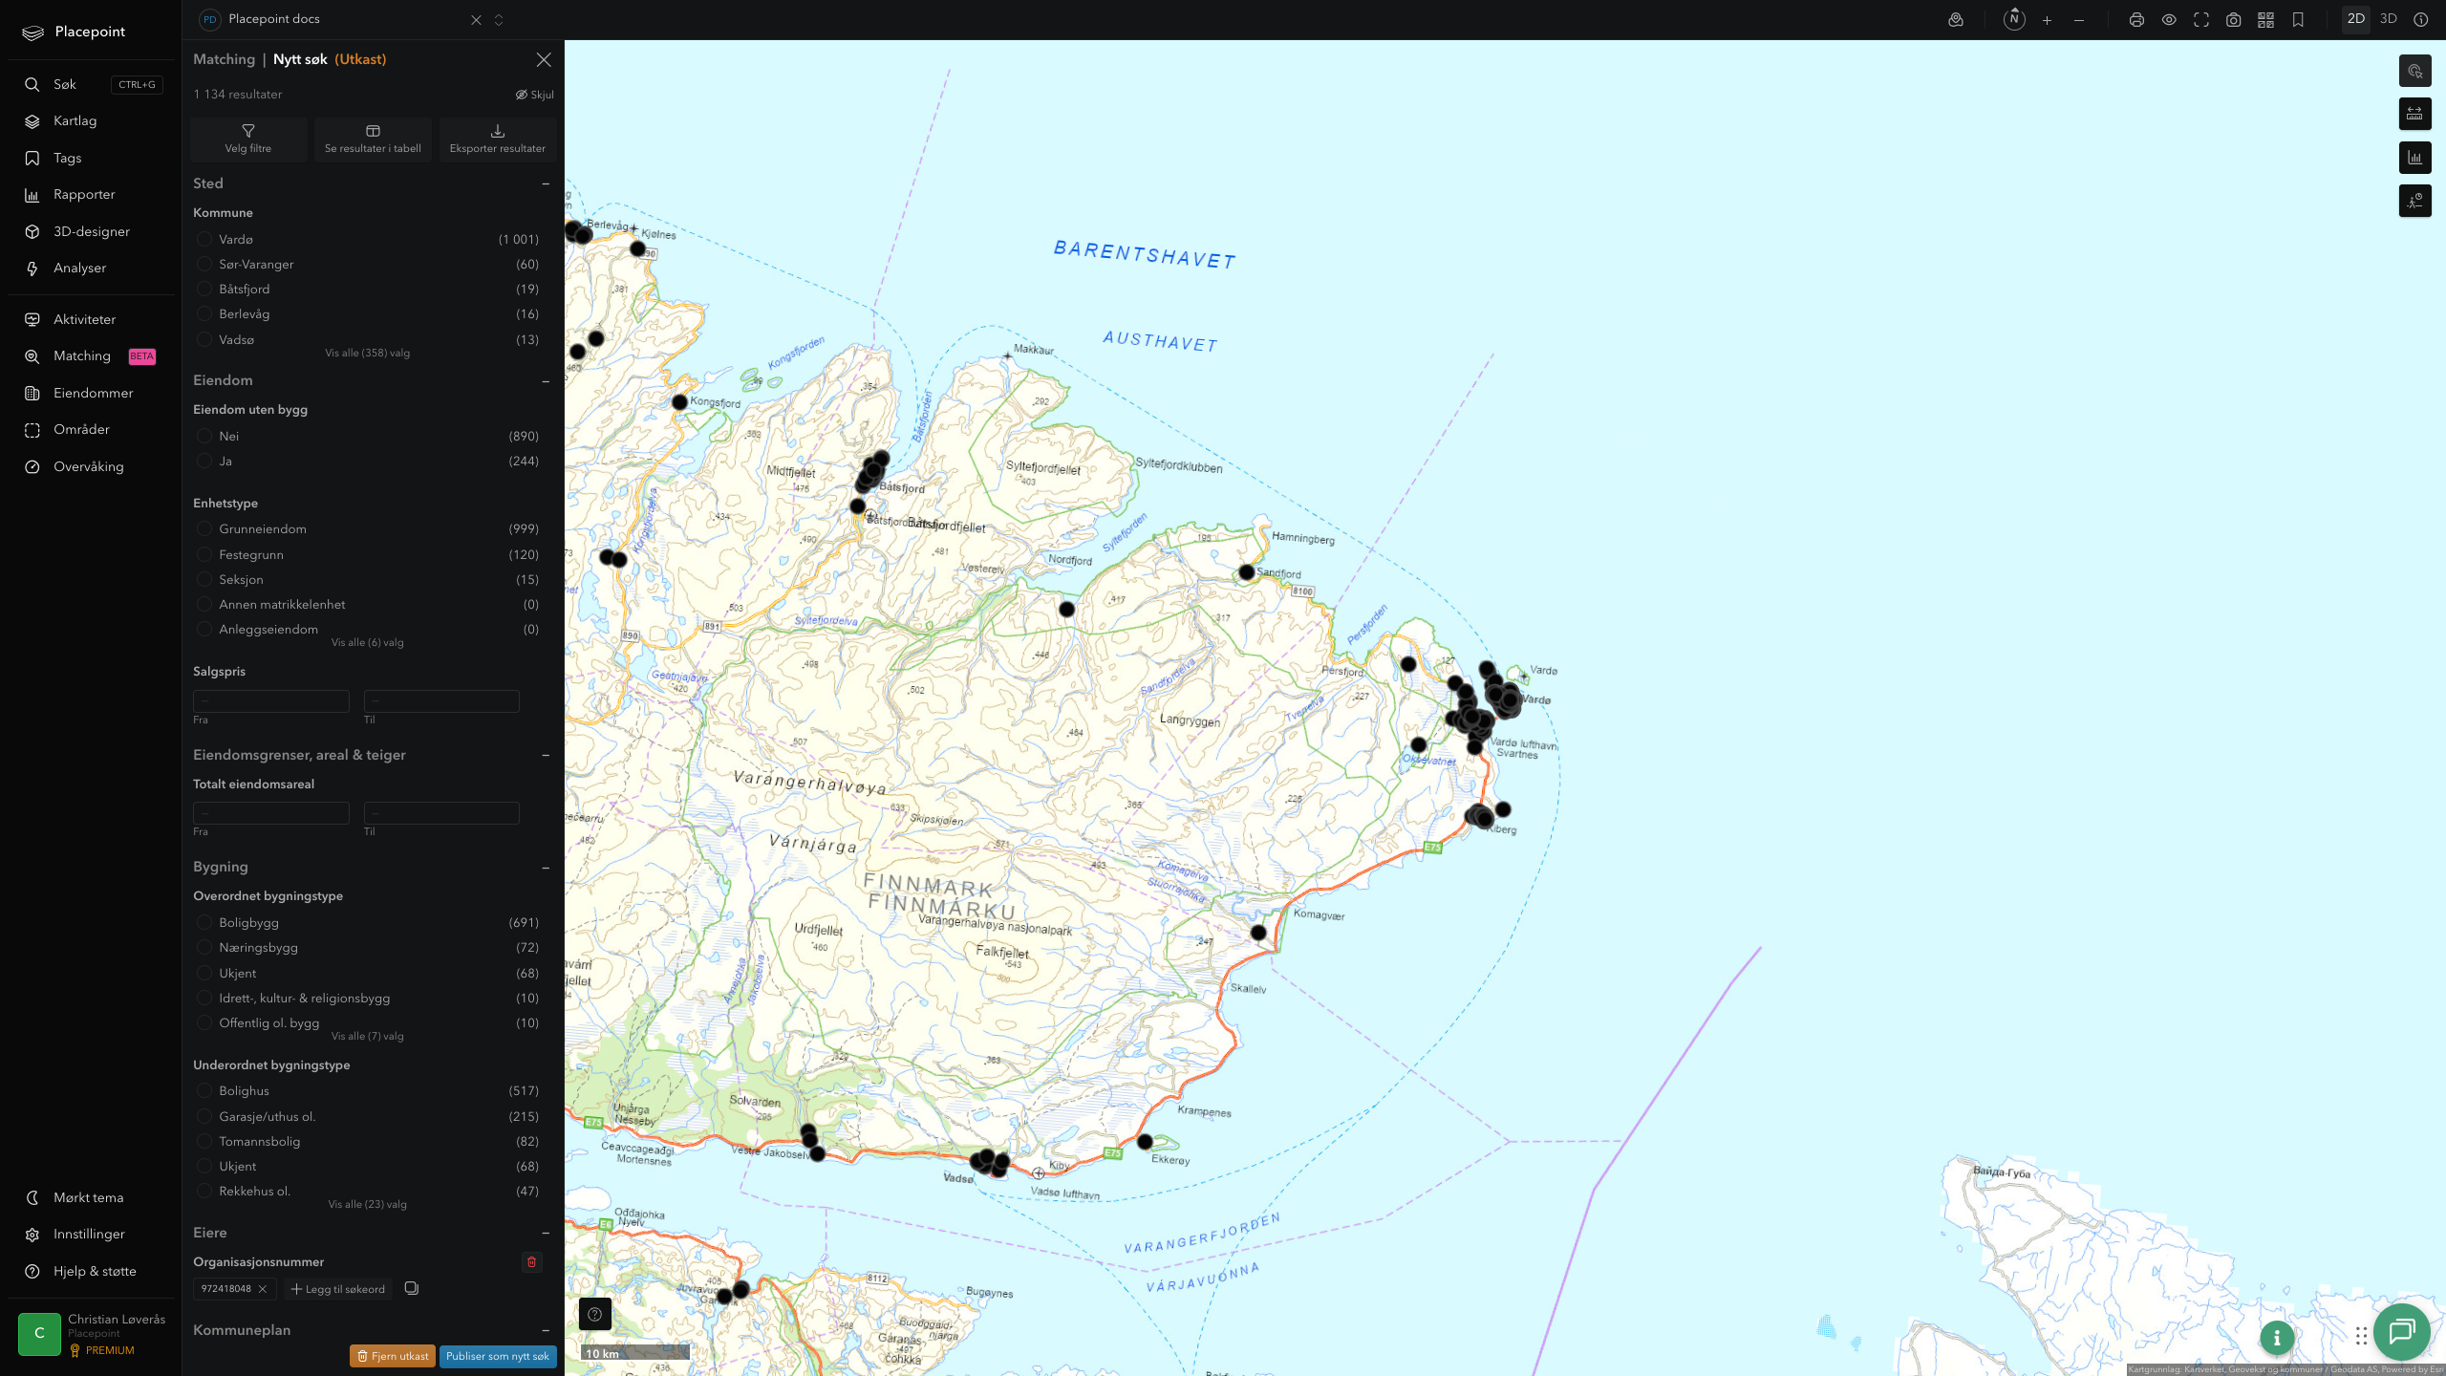Open the drag handle dots near chat
The height and width of the screenshot is (1376, 2446).
pos(2361,1335)
